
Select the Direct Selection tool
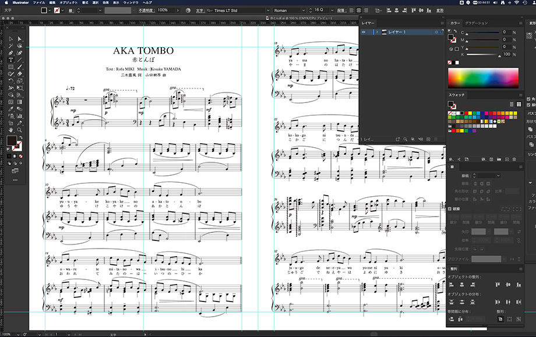pos(19,39)
